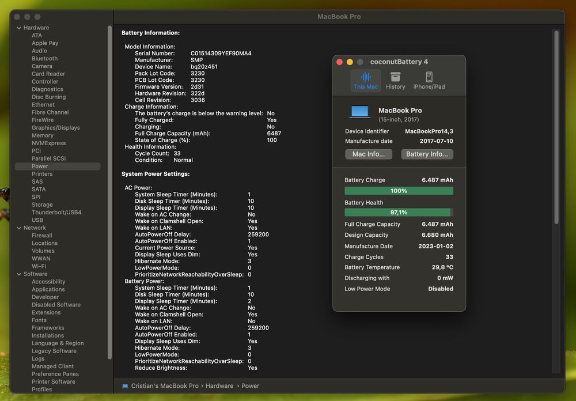576x401 pixels.
Task: Select FireWire in the sidebar
Action: pyautogui.click(x=43, y=120)
